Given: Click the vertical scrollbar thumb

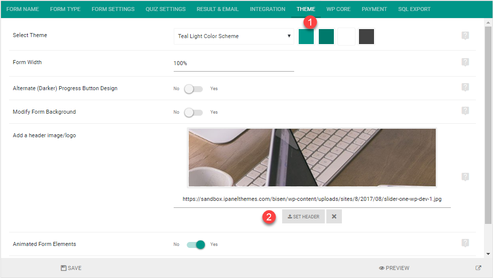Looking at the screenshot, I should (x=488, y=125).
